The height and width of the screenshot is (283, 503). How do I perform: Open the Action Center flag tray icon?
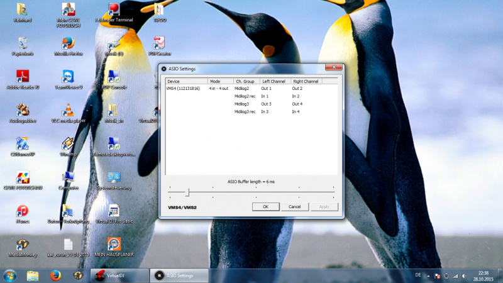click(437, 276)
